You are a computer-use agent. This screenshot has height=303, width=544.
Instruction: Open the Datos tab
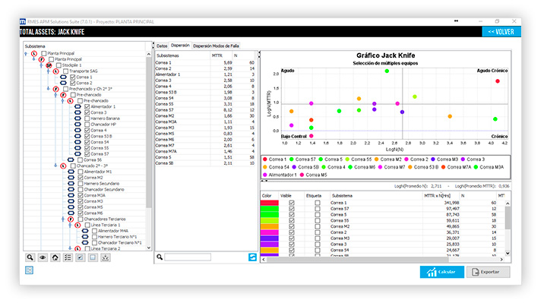[x=162, y=46]
